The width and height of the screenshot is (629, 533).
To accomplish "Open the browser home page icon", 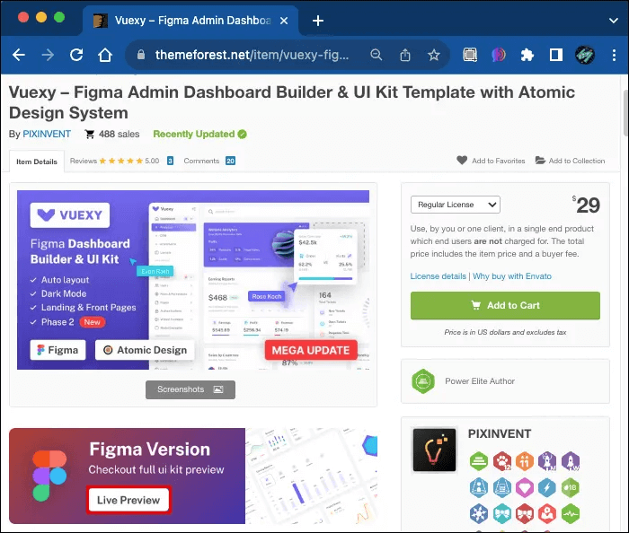I will click(105, 55).
